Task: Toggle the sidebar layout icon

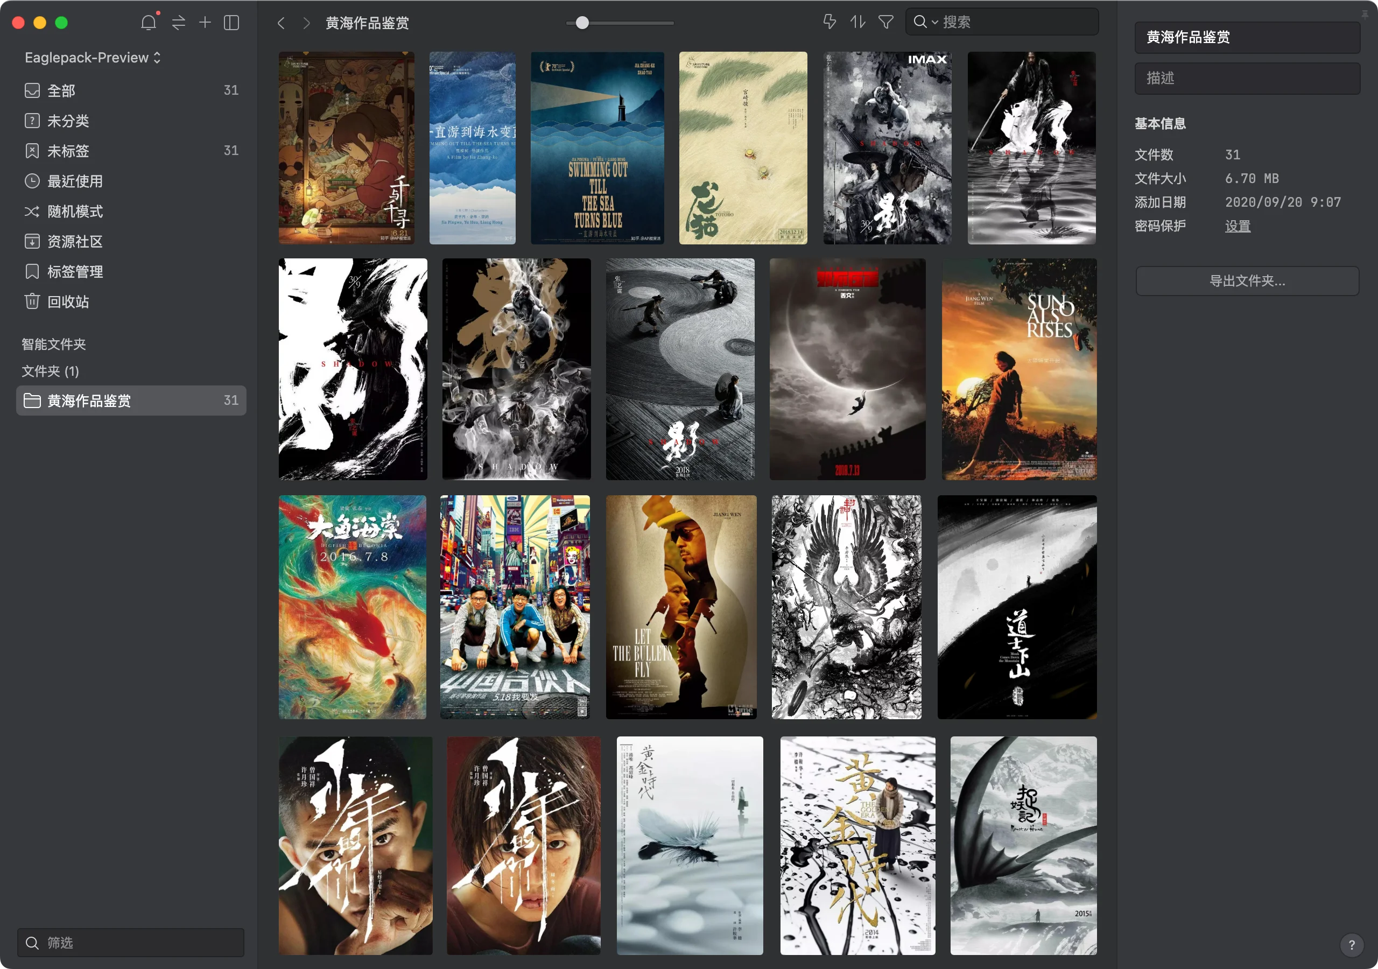Action: coord(231,23)
